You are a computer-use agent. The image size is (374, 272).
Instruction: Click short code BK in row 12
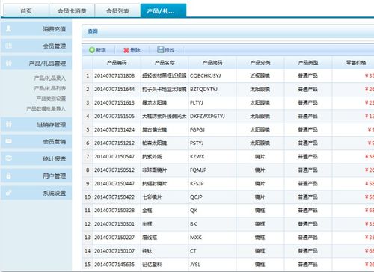pyautogui.click(x=194, y=223)
